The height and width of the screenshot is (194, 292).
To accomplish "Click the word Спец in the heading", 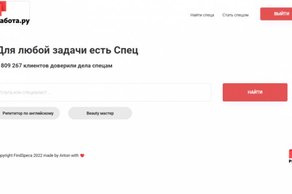I will point(126,51).
